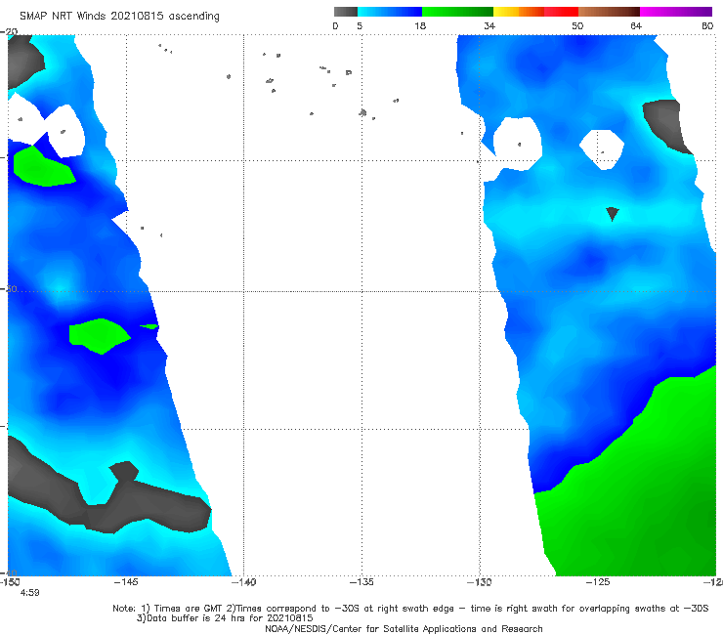
Task: Click the '-30' latitude axis label
Action: pyautogui.click(x=9, y=288)
